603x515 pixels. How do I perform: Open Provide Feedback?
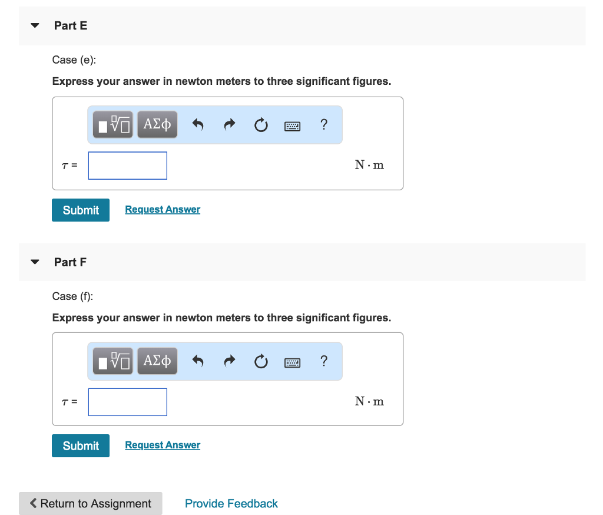(x=231, y=503)
